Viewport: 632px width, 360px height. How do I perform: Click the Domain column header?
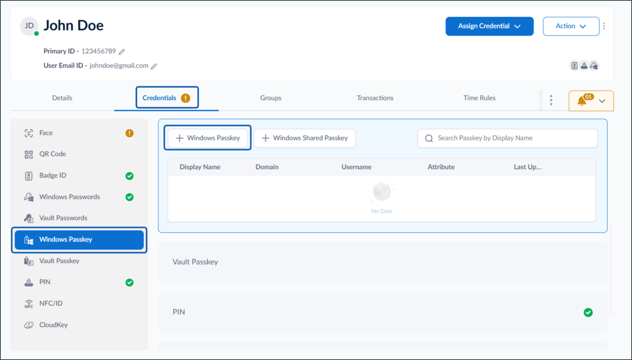(x=267, y=167)
